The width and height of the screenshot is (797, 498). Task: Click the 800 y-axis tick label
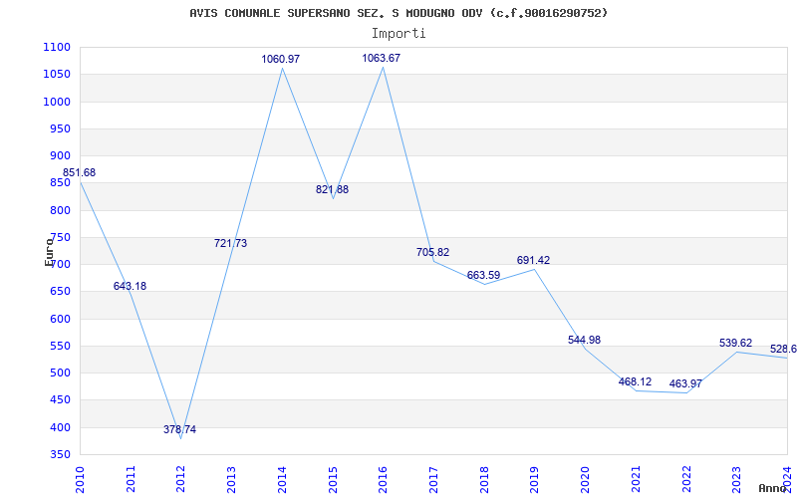(x=60, y=210)
